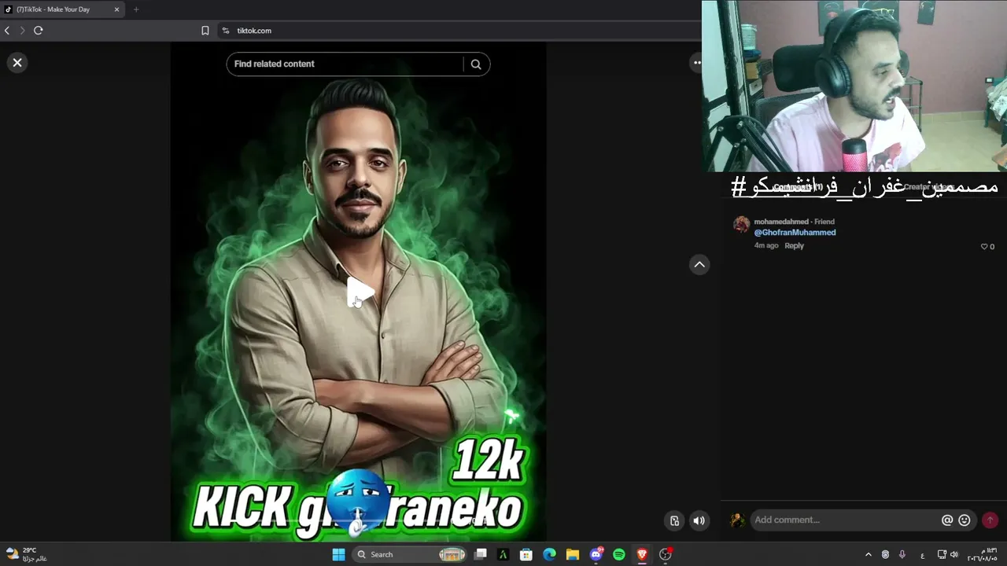Open the clock and date panel
The height and width of the screenshot is (566, 1007).
[983, 554]
